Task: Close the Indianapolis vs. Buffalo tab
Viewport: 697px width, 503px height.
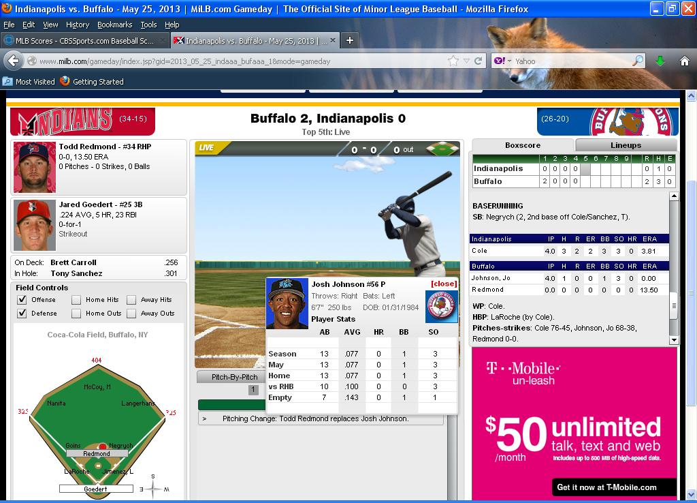Action: point(332,40)
